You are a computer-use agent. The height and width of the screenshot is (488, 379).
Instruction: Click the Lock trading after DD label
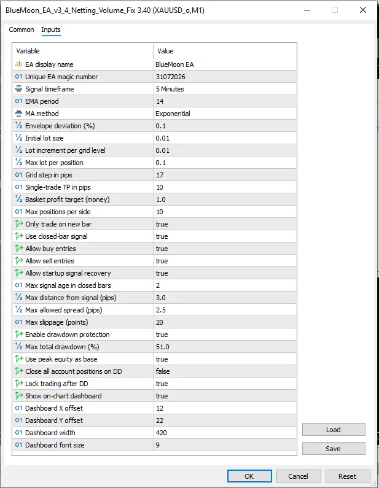coord(57,384)
